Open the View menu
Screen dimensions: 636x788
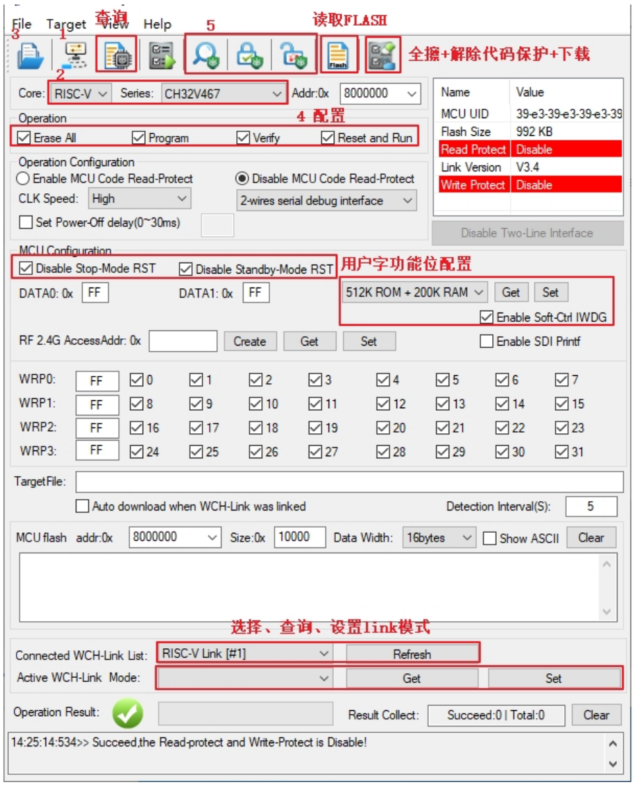[x=115, y=24]
